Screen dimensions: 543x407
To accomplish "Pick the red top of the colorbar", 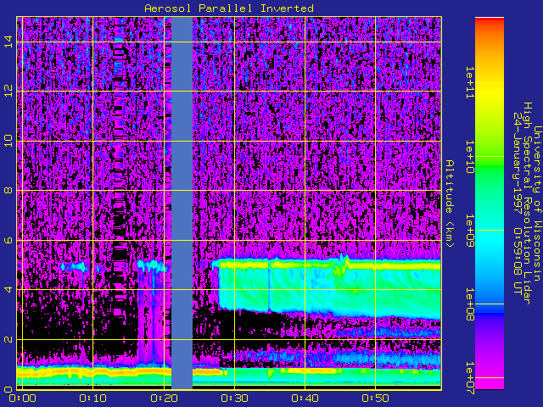I will click(x=490, y=20).
